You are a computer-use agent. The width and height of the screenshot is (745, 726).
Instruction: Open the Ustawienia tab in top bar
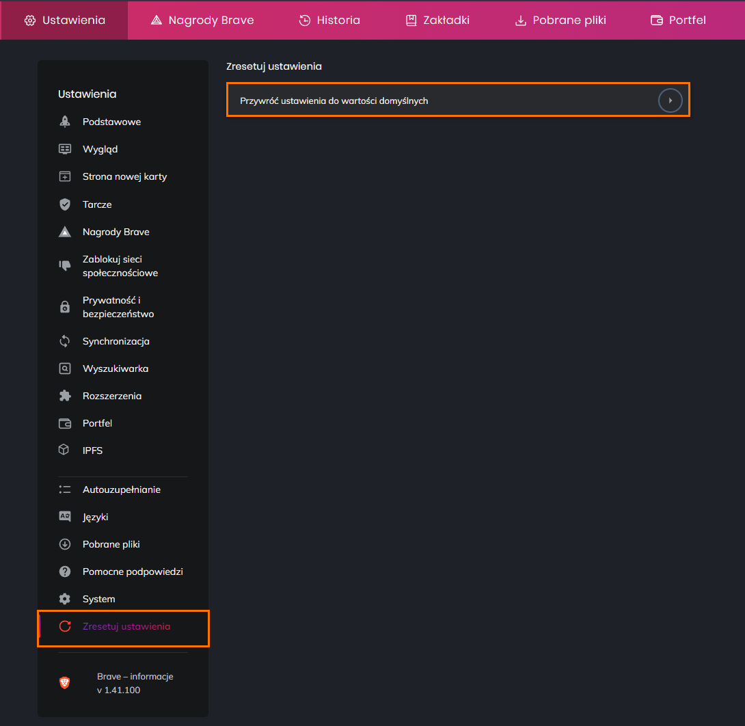point(64,20)
